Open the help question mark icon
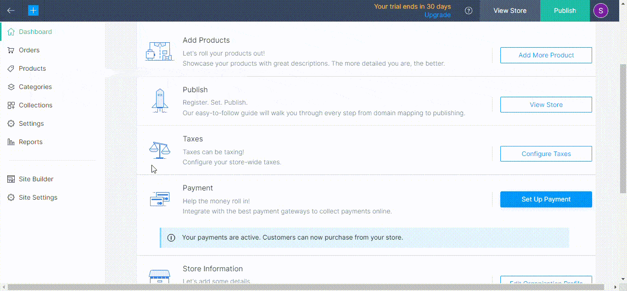Viewport: 627px width, 291px height. click(x=468, y=10)
